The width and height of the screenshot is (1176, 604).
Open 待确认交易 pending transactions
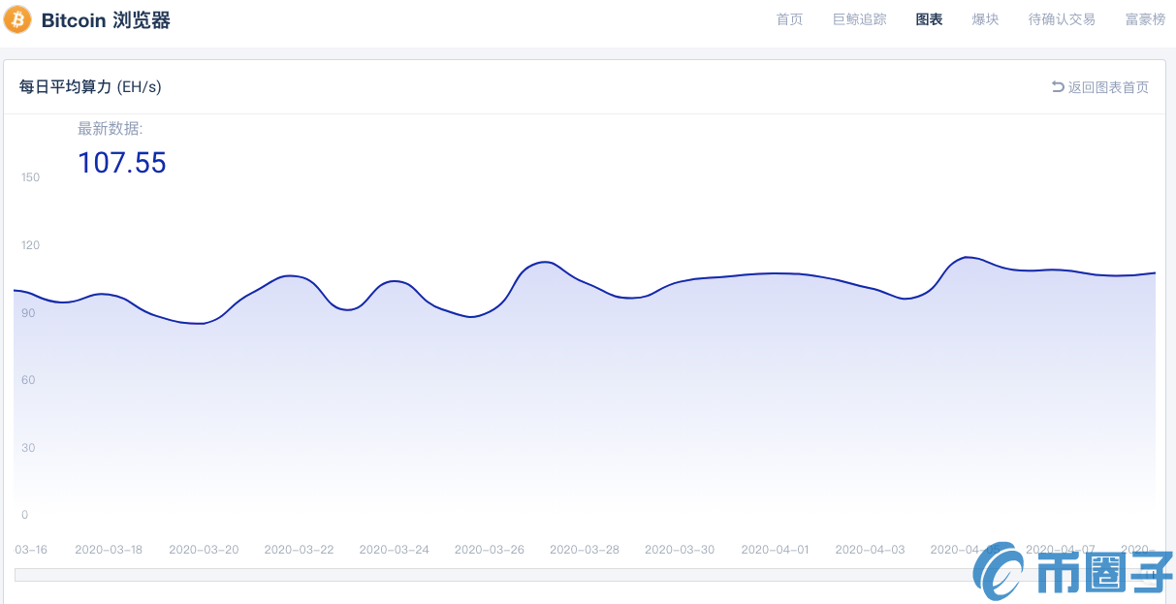pos(1062,18)
